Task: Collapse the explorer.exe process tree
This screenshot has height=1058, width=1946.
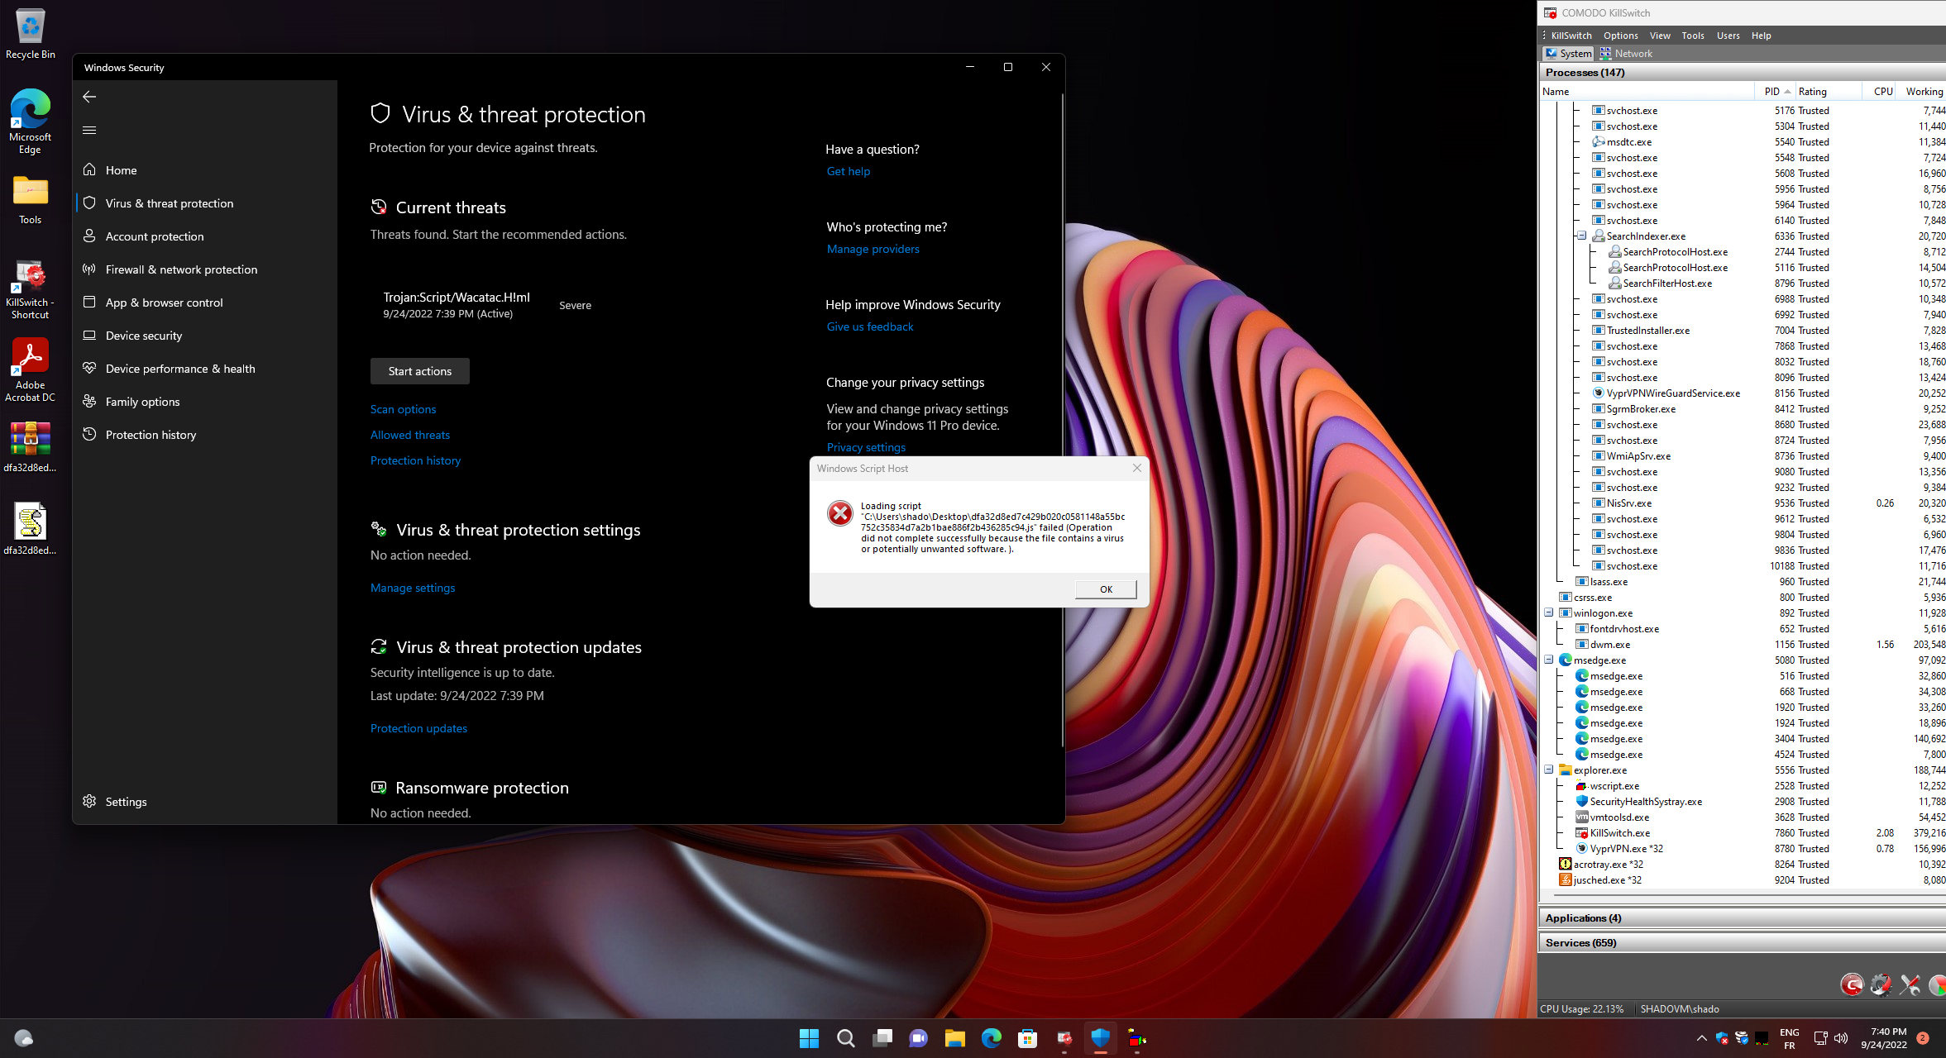Action: [x=1548, y=770]
